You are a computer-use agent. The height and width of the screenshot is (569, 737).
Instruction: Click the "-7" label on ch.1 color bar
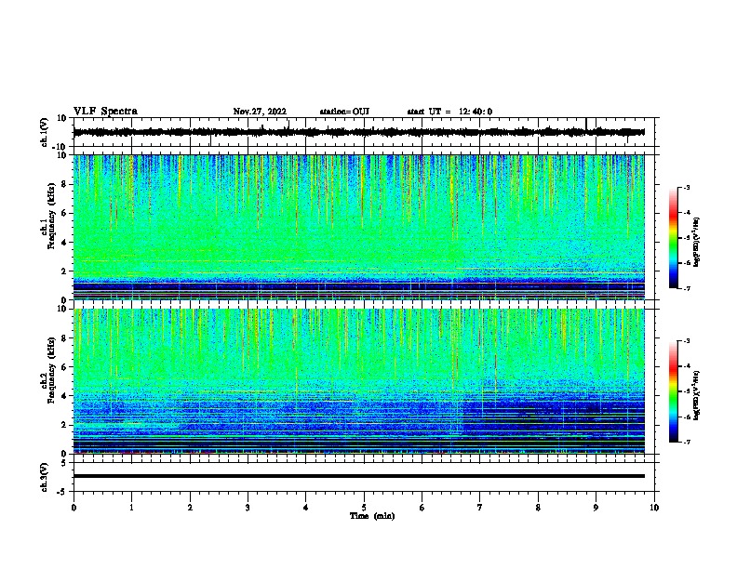pos(686,288)
